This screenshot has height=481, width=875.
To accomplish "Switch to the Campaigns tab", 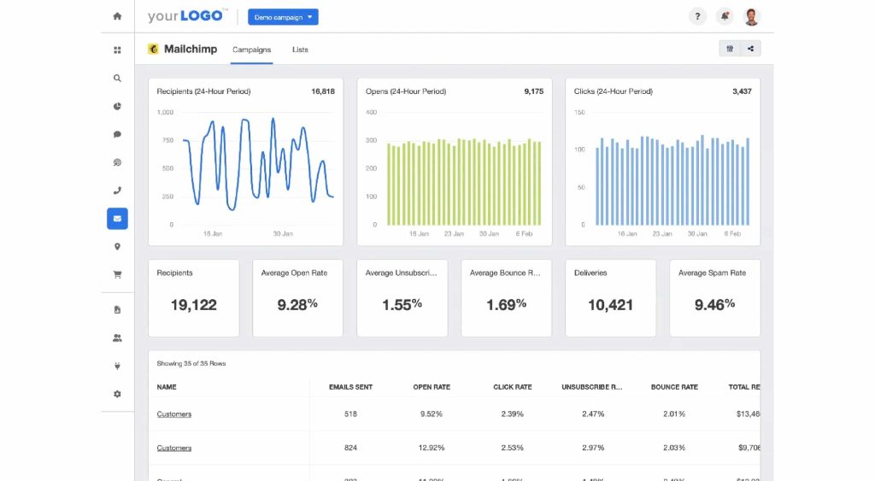I will (x=252, y=50).
